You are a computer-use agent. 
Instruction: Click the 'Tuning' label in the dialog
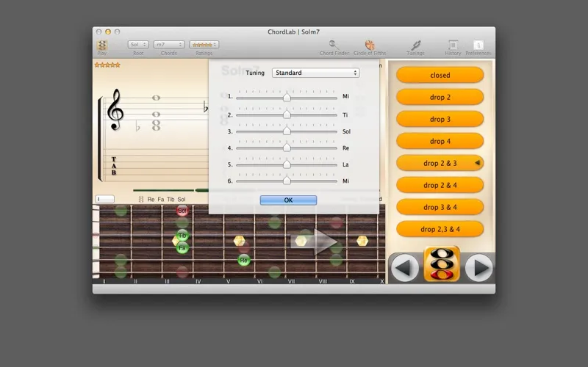point(255,73)
